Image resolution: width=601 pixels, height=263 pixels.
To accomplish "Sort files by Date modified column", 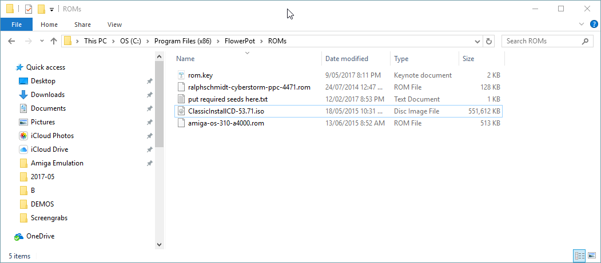I will pyautogui.click(x=347, y=59).
